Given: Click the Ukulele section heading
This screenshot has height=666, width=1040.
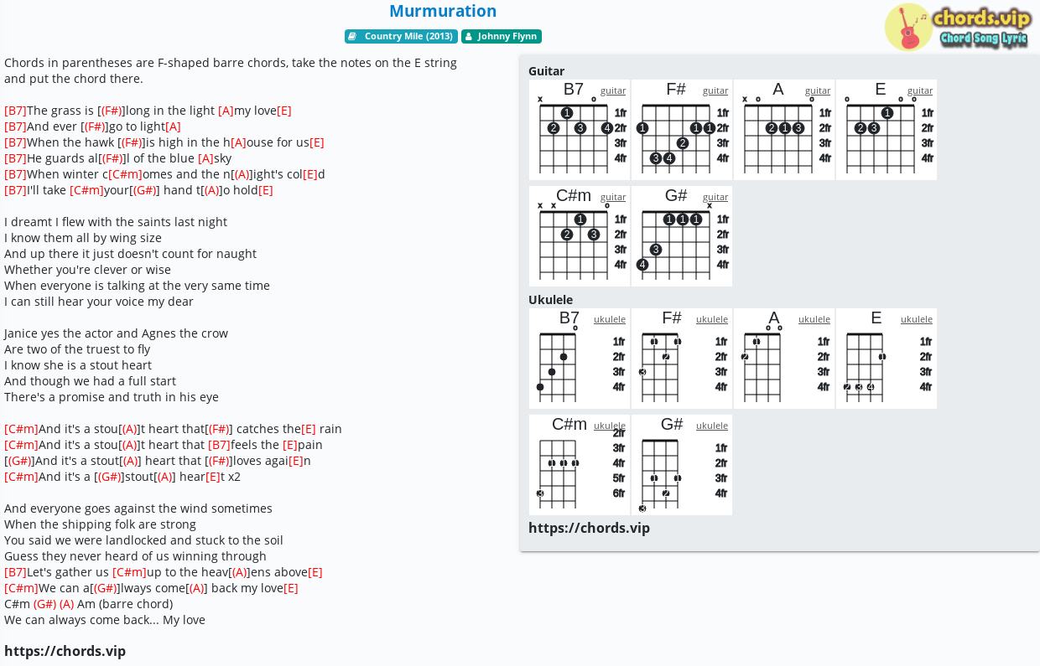Looking at the screenshot, I should coord(550,300).
